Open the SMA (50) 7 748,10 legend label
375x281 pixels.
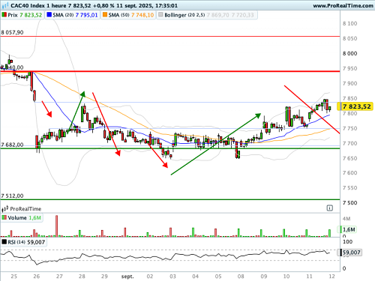(128, 15)
